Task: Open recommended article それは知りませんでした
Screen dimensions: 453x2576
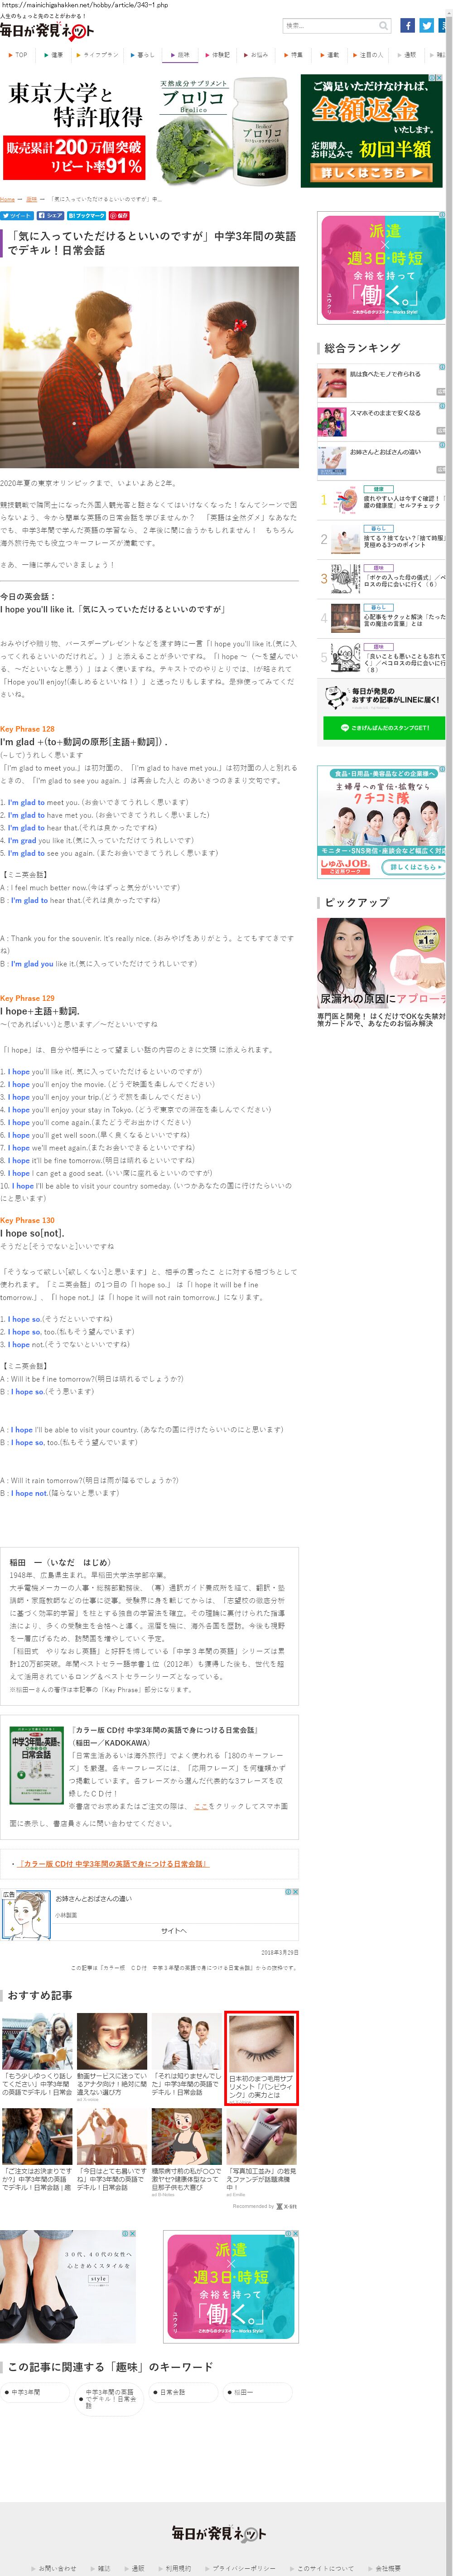Action: (186, 2056)
